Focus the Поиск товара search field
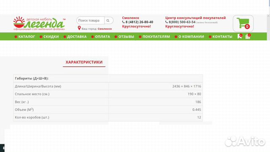Viewport: 270px width, 152px height. 91,21
